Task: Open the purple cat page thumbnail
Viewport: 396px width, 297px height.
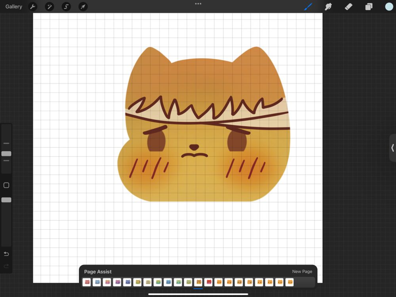Action: point(117,282)
